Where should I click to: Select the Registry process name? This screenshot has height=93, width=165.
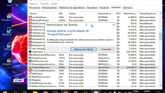click(36, 80)
